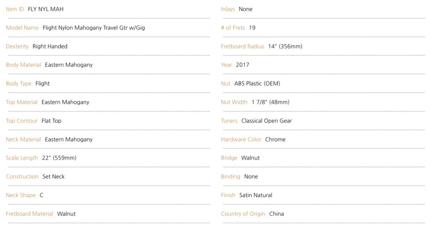Viewport: 429px width, 232px height.
Task: Click the Top Contour Flat Top value
Action: [51, 121]
